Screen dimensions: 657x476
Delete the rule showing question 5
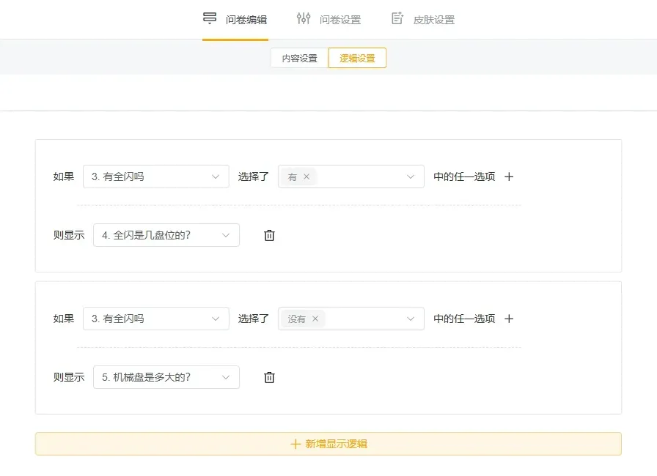coord(269,377)
